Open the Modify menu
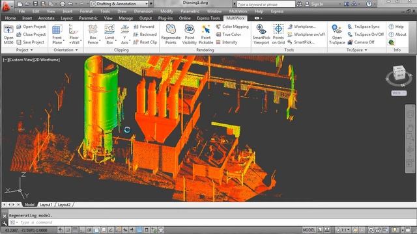The width and height of the screenshot is (417, 234). coord(167,12)
